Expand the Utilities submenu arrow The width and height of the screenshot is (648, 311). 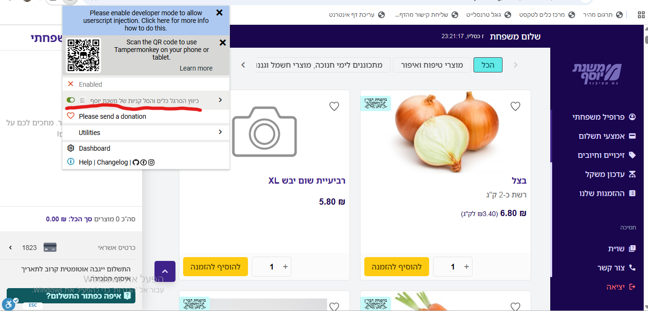coord(220,132)
